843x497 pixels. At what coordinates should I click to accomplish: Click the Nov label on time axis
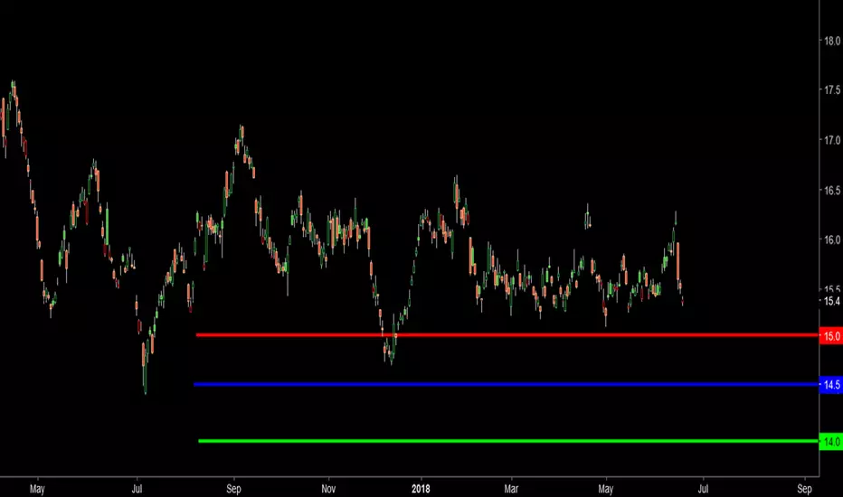[328, 488]
